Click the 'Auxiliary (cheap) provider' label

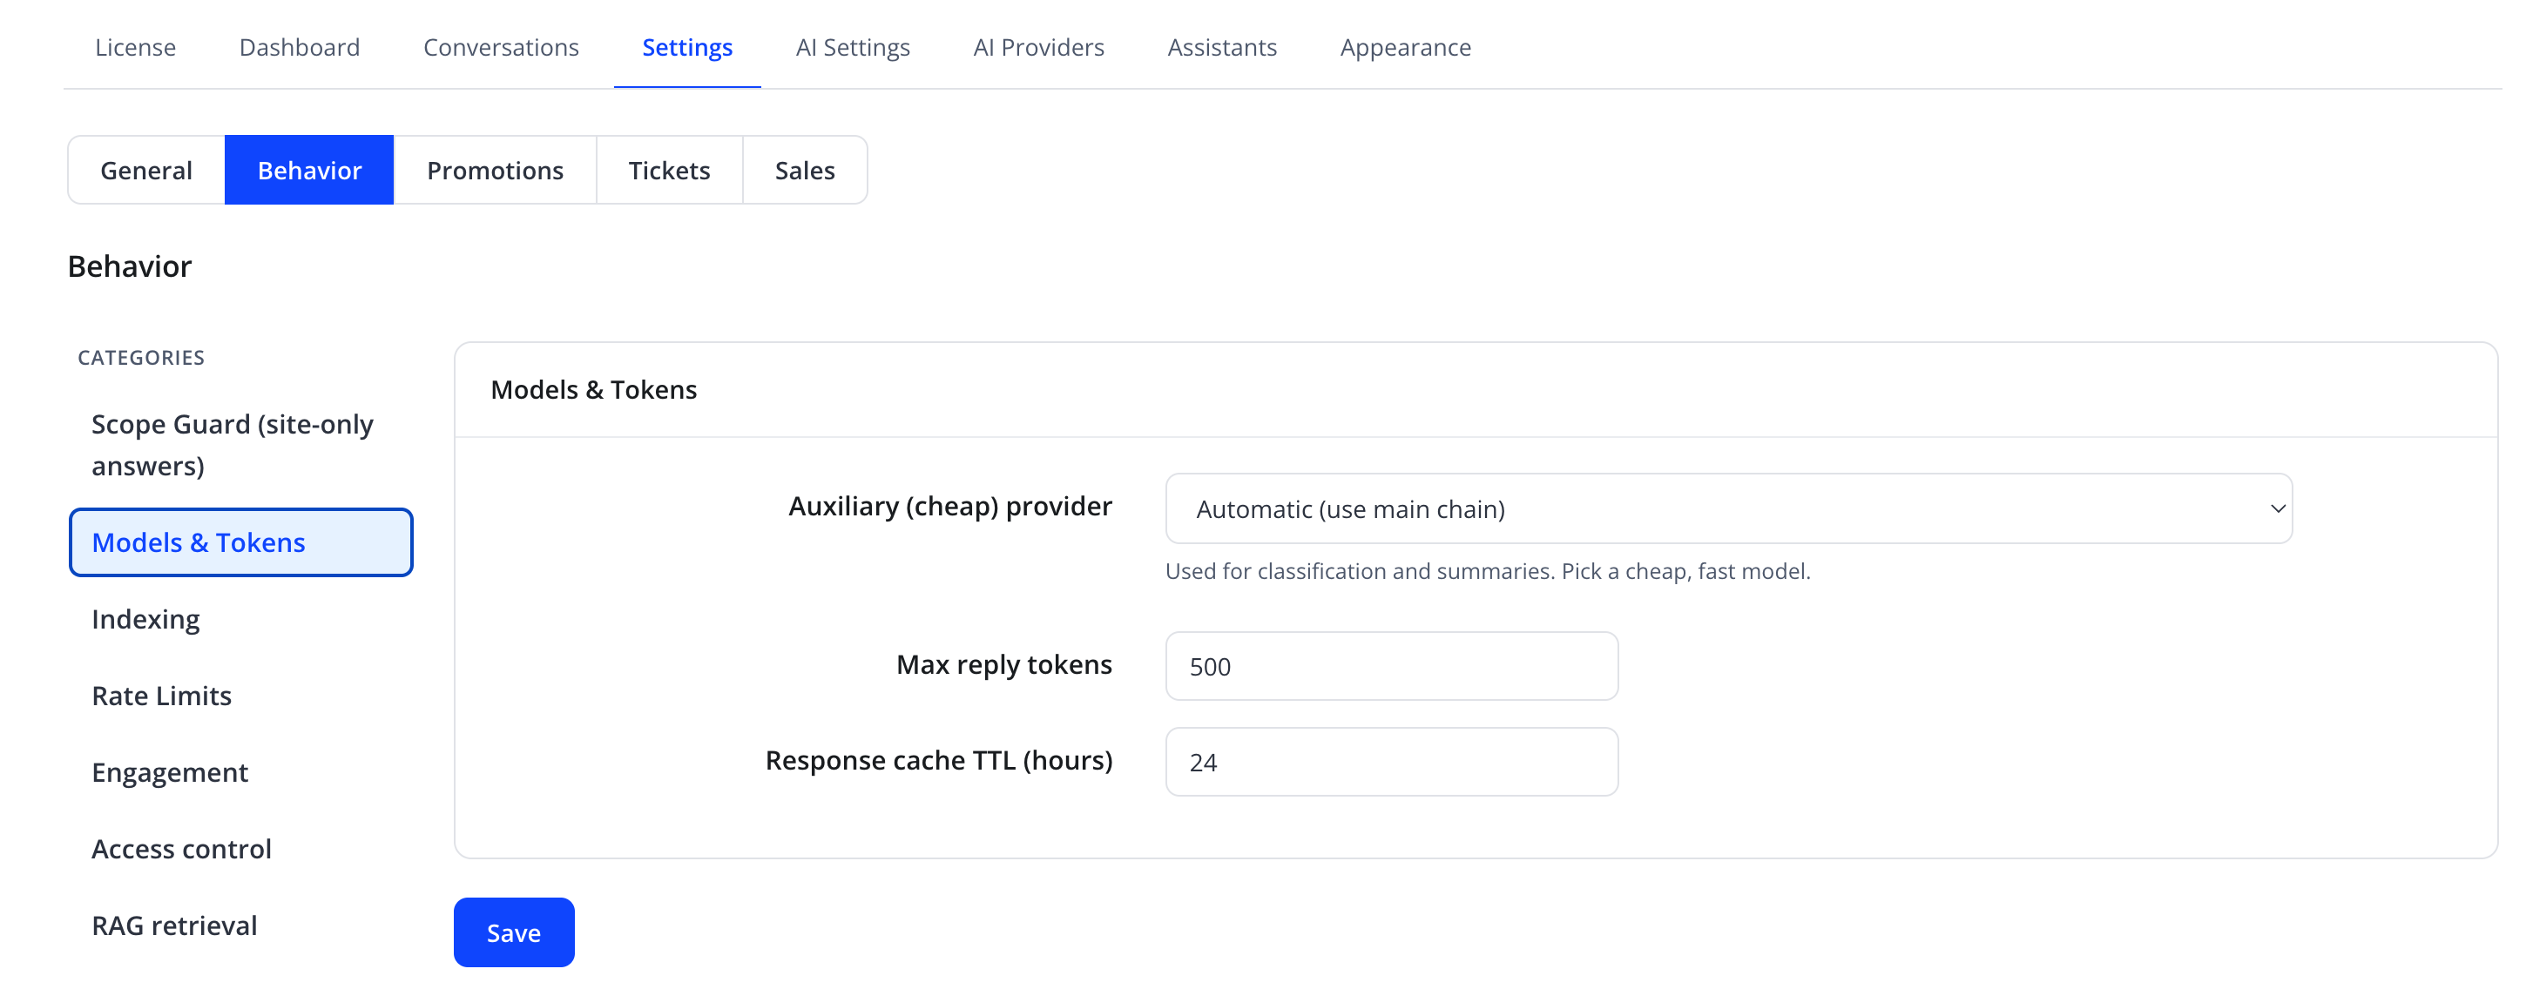950,506
